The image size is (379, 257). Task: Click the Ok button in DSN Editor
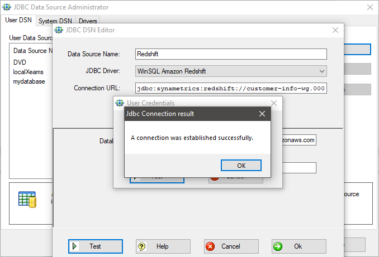point(299,246)
